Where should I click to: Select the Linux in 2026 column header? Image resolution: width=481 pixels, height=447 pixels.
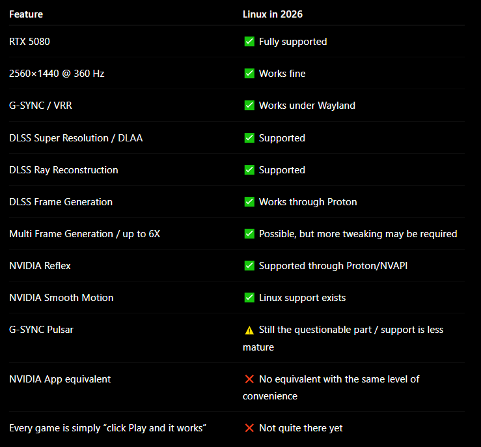coord(273,14)
